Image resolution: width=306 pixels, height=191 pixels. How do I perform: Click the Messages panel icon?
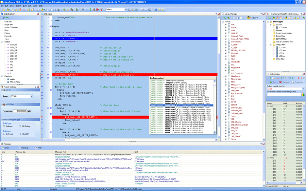coord(2,144)
